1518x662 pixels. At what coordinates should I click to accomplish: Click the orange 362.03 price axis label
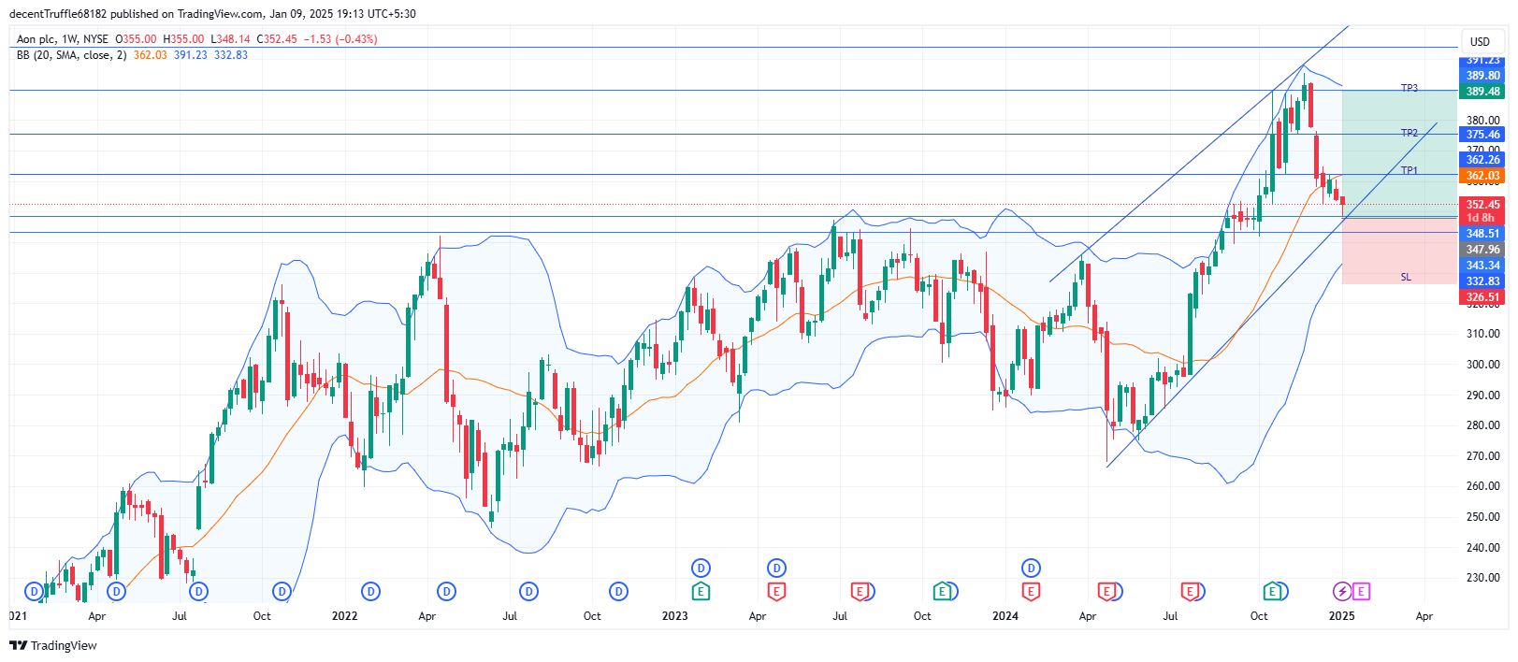1482,176
